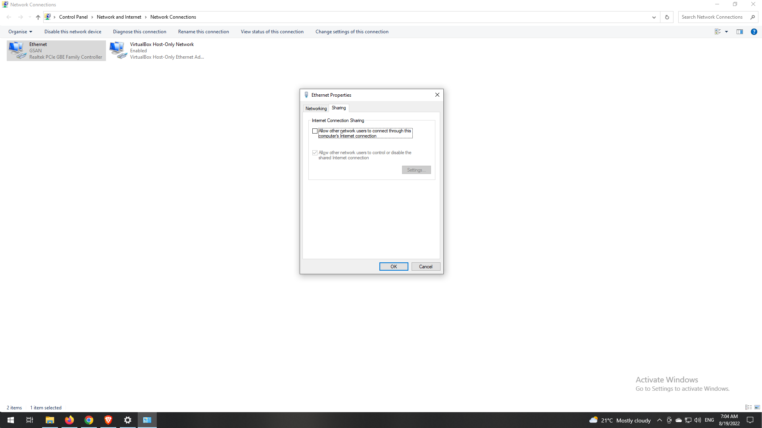
Task: Select the VirtualBox Host-Only Network adapter icon
Action: (x=118, y=50)
